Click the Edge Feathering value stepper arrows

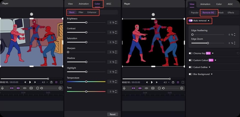tap(235, 35)
